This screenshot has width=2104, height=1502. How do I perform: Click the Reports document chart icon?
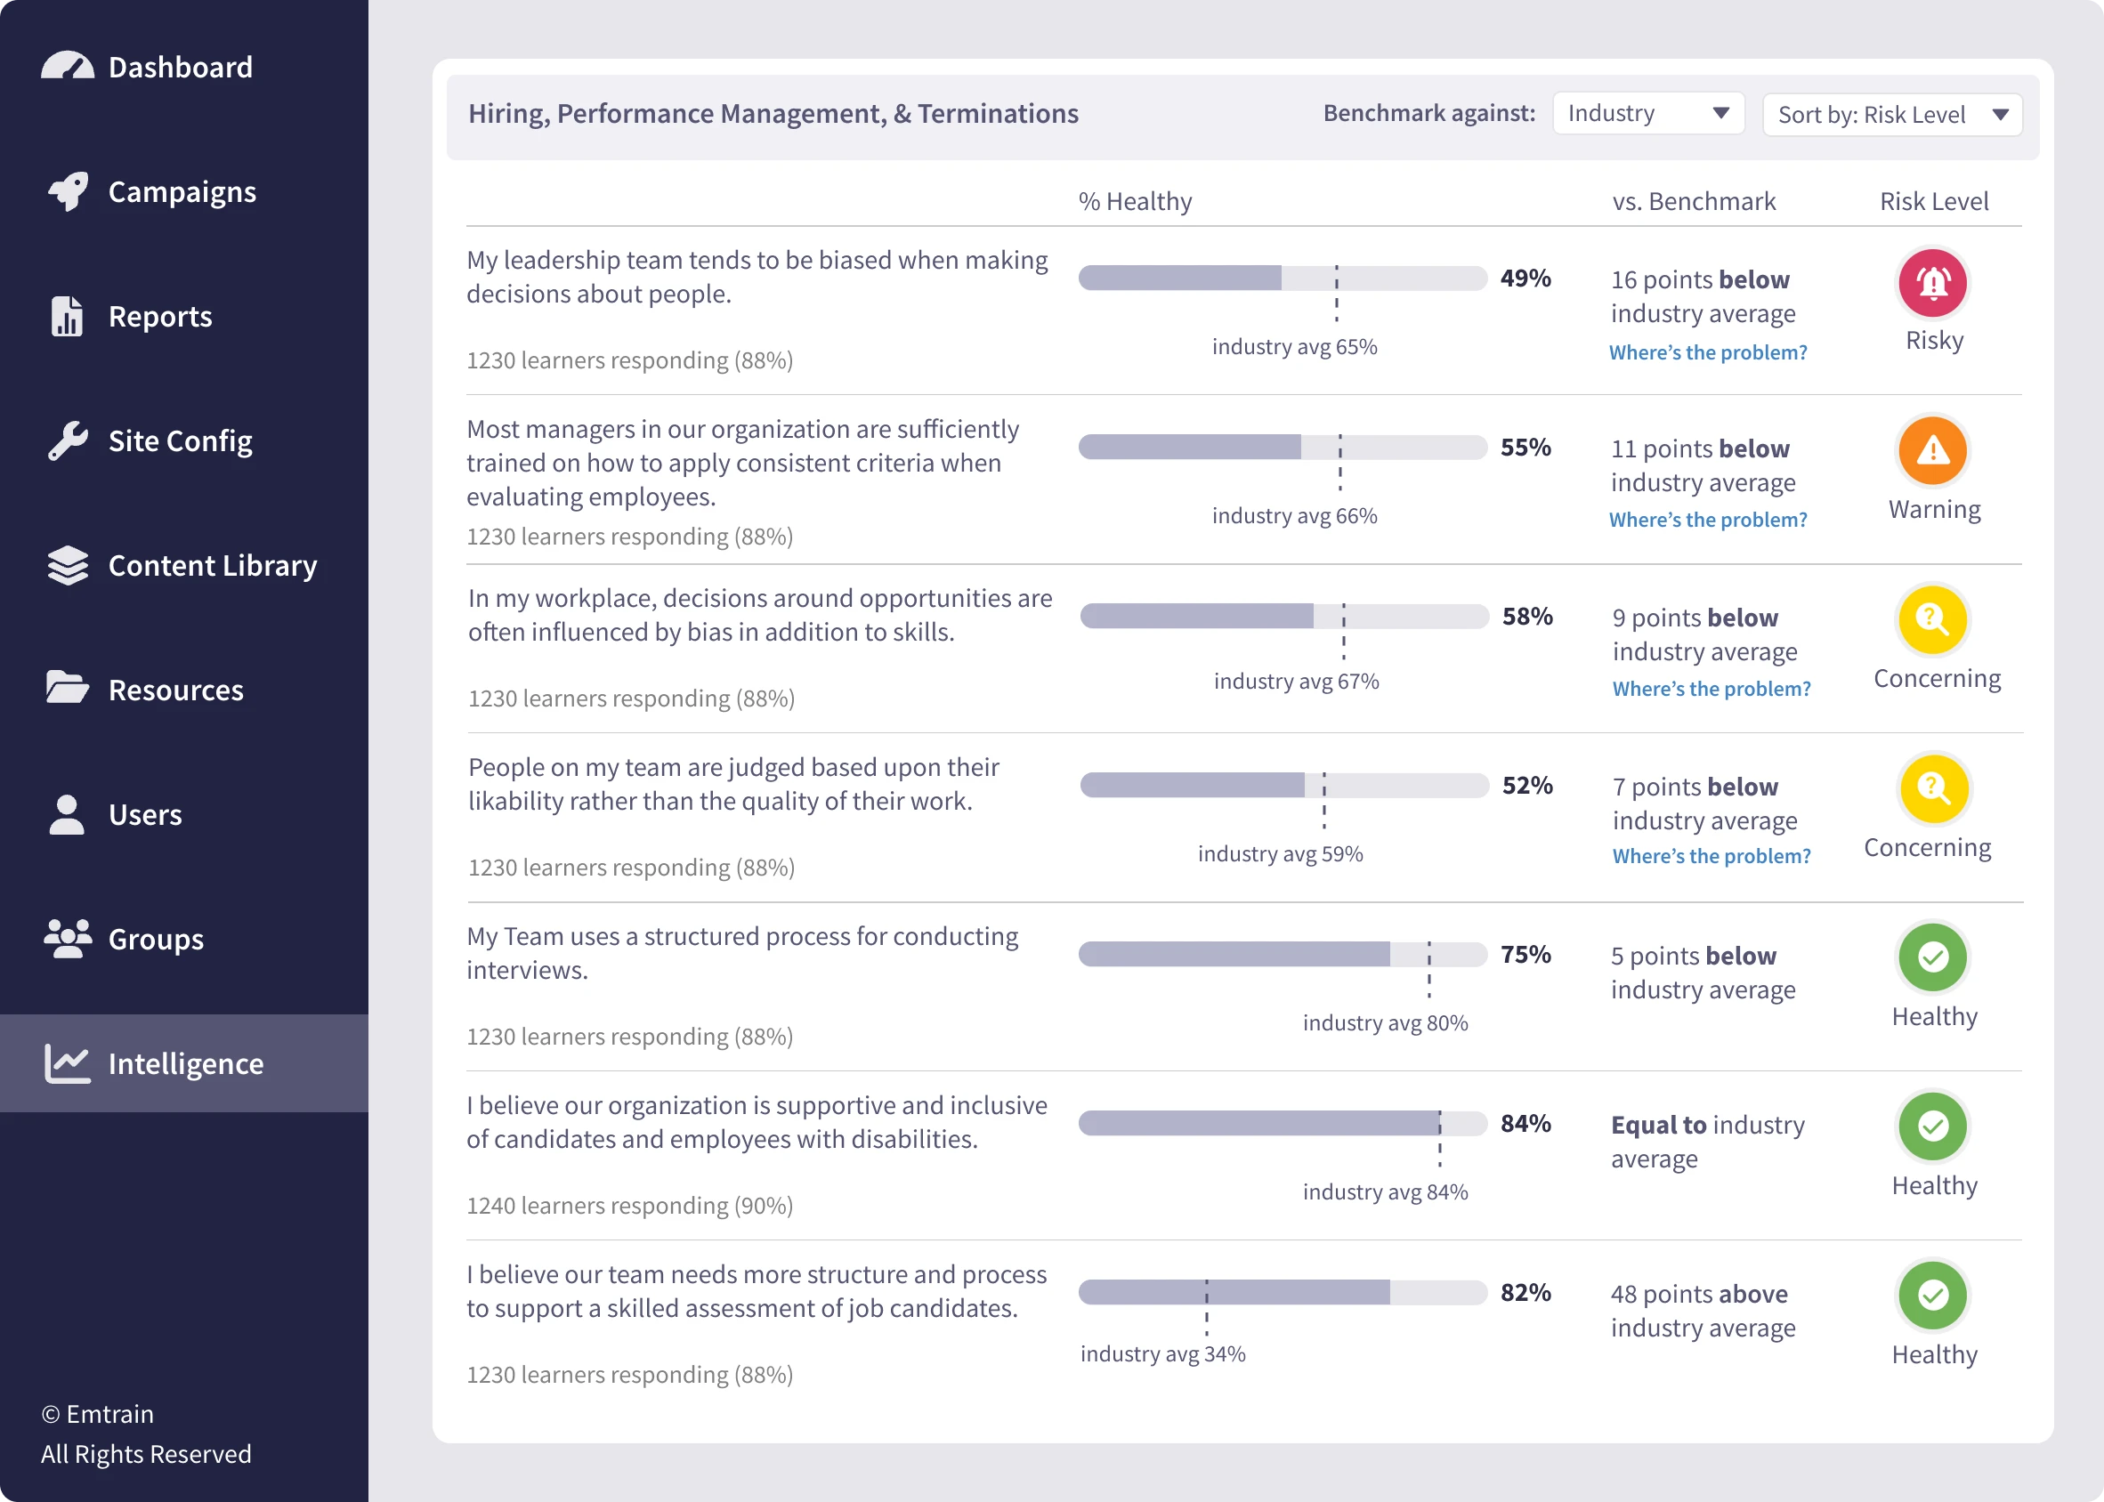coord(67,316)
